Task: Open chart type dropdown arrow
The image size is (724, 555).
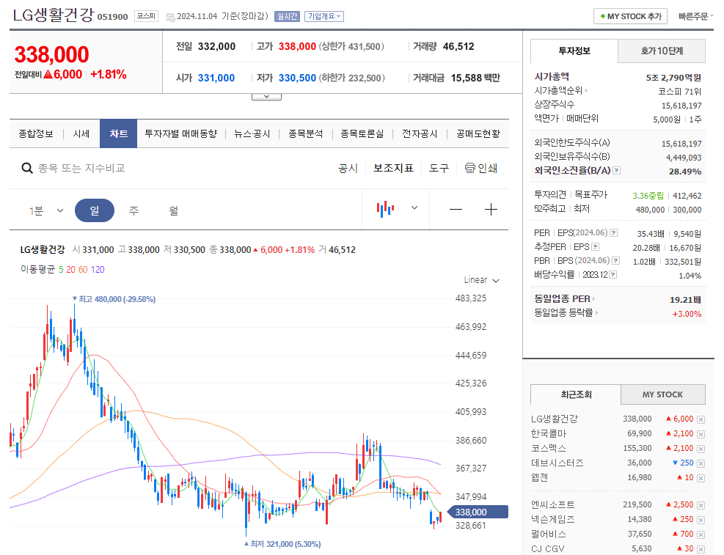Action: click(x=414, y=207)
